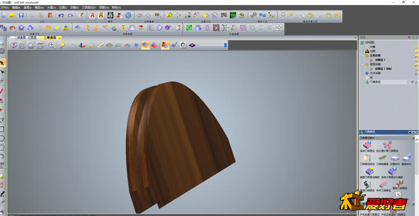Open the 文件 menu
This screenshot has height=216, width=419.
(x=4, y=7)
